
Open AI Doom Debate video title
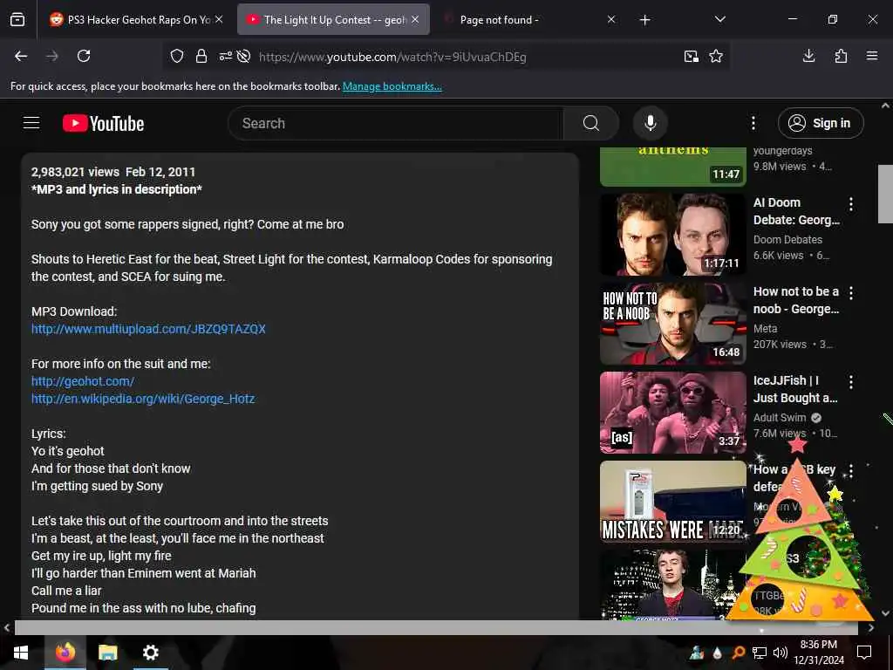pyautogui.click(x=796, y=211)
